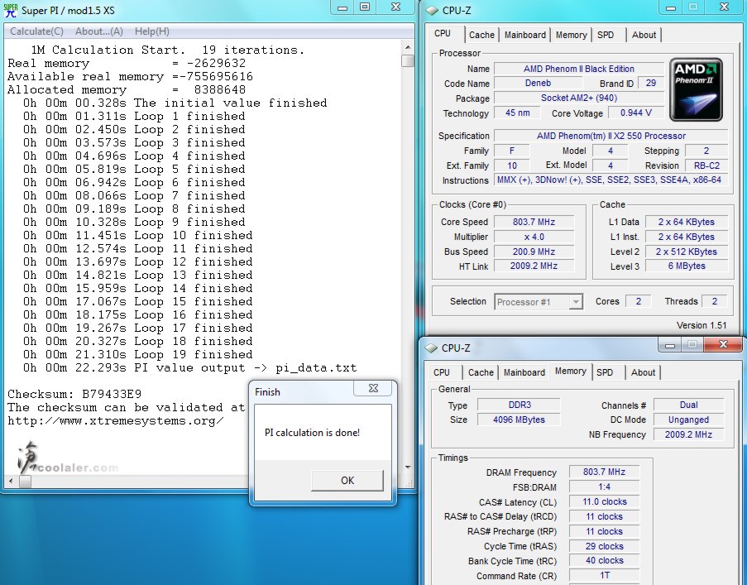The height and width of the screenshot is (585, 747).
Task: Click the Package value 'Socket AM2+ (940)'
Action: click(579, 98)
